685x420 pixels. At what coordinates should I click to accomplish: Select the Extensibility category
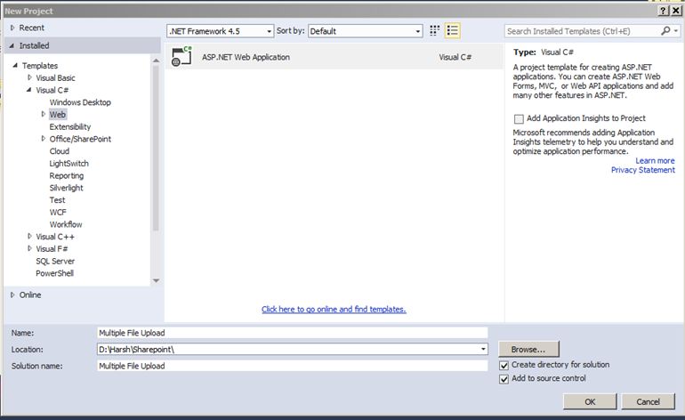pos(70,126)
